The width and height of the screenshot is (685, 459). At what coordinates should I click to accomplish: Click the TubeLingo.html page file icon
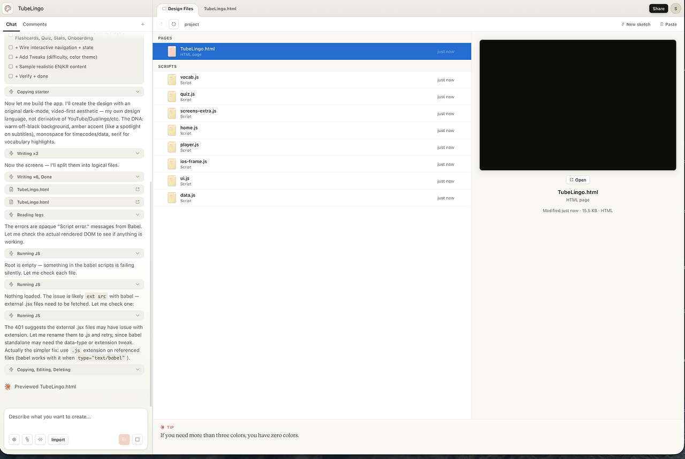pos(172,51)
